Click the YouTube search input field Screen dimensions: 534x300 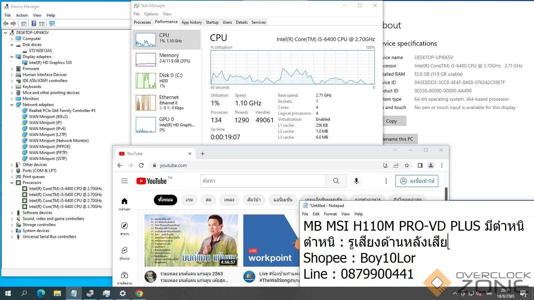pos(263,181)
